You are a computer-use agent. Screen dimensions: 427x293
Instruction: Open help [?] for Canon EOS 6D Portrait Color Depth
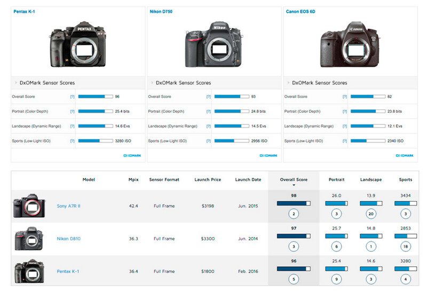click(x=344, y=112)
